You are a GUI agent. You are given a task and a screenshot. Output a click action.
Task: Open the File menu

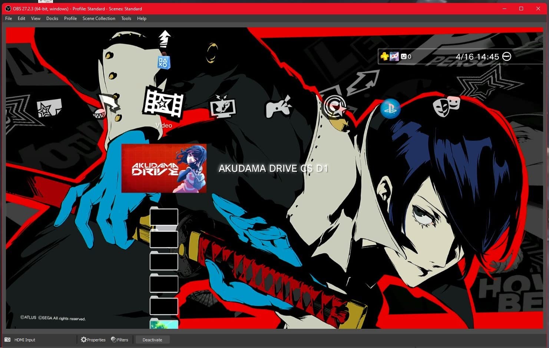(9, 18)
